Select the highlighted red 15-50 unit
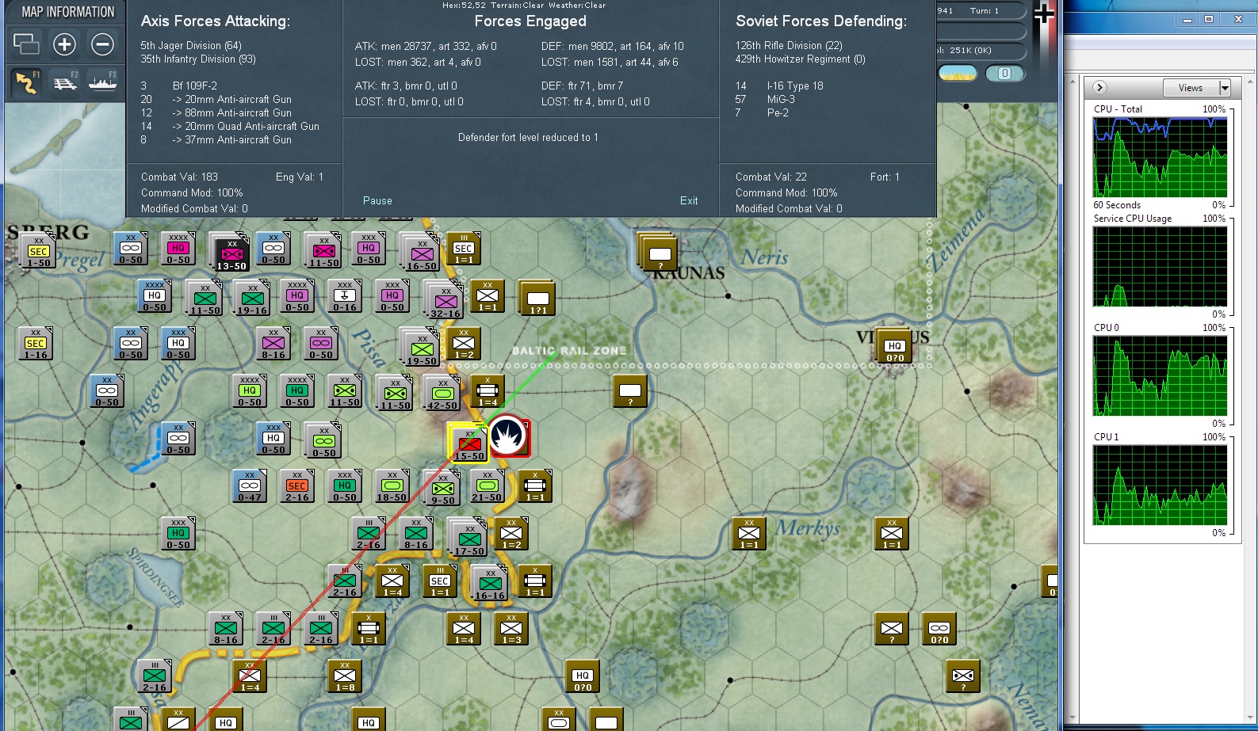The width and height of the screenshot is (1258, 731). point(468,443)
